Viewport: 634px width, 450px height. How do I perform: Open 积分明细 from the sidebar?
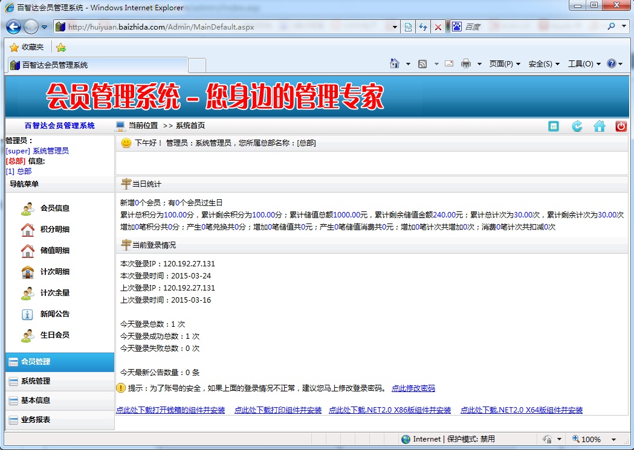[x=54, y=230]
